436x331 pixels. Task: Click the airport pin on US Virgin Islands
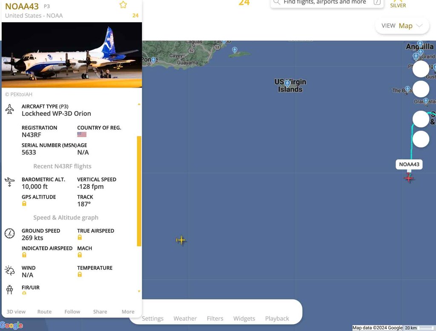coord(287,83)
